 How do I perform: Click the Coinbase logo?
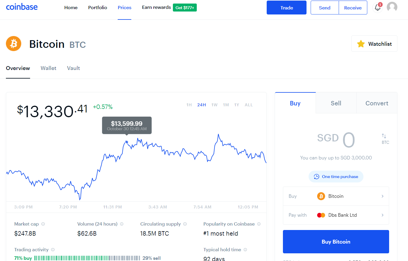click(22, 7)
